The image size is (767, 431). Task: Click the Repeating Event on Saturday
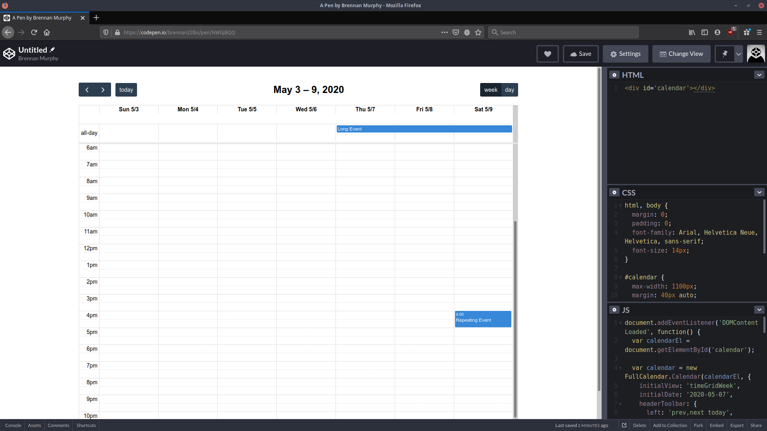[x=483, y=319]
